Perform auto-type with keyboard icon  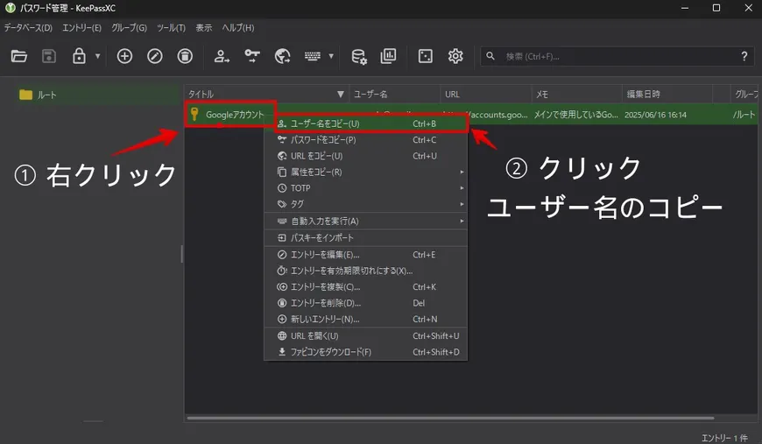point(313,56)
